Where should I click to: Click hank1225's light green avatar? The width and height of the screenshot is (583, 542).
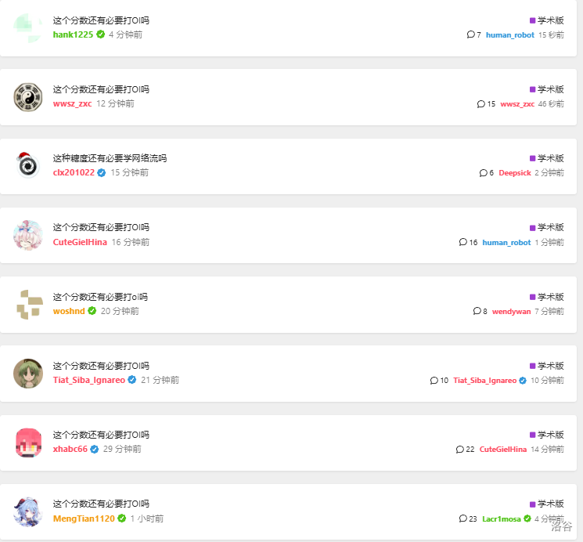[x=28, y=27]
